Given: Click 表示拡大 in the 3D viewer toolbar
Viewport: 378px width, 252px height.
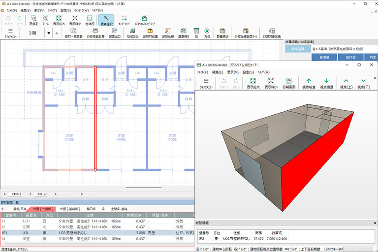Looking at the screenshot, I should coord(253,83).
